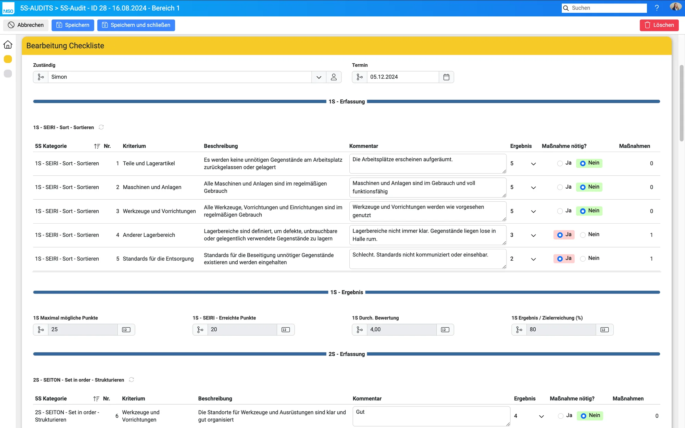Click the Abbrechen button
This screenshot has height=428, width=685.
(26, 25)
